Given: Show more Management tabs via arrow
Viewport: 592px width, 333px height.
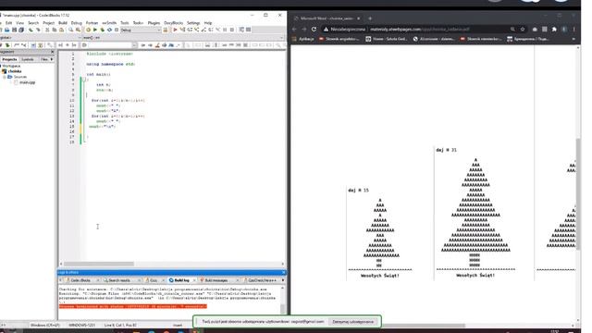Looking at the screenshot, I should pos(52,59).
